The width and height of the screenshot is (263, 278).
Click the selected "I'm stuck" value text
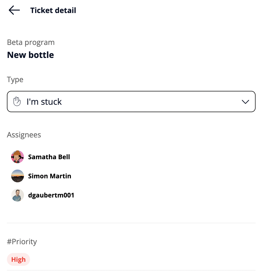pyautogui.click(x=44, y=102)
